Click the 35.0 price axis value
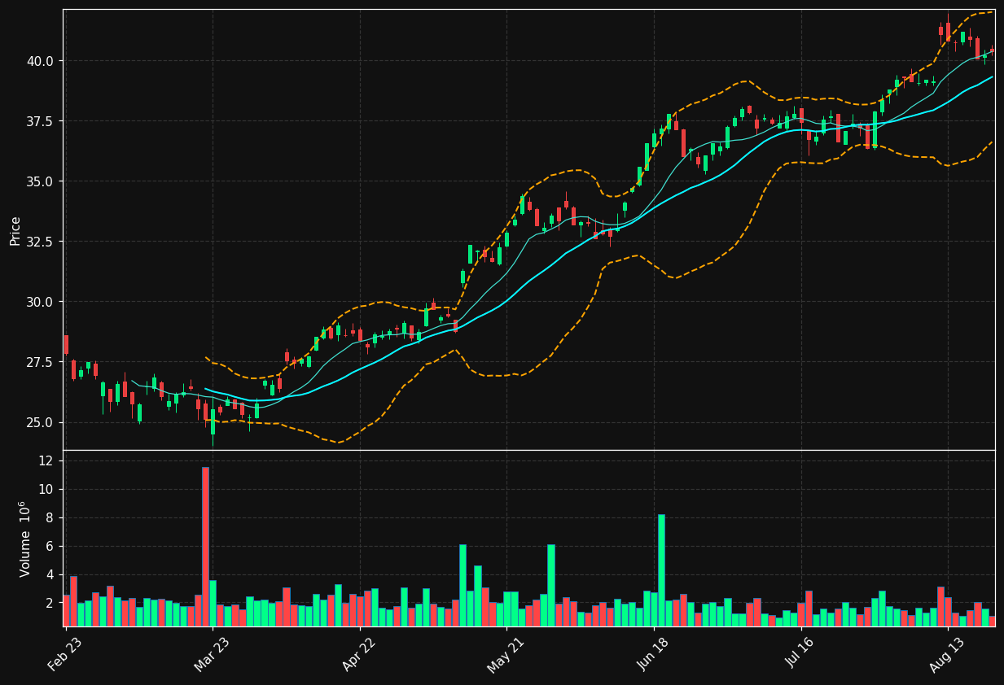 point(40,181)
